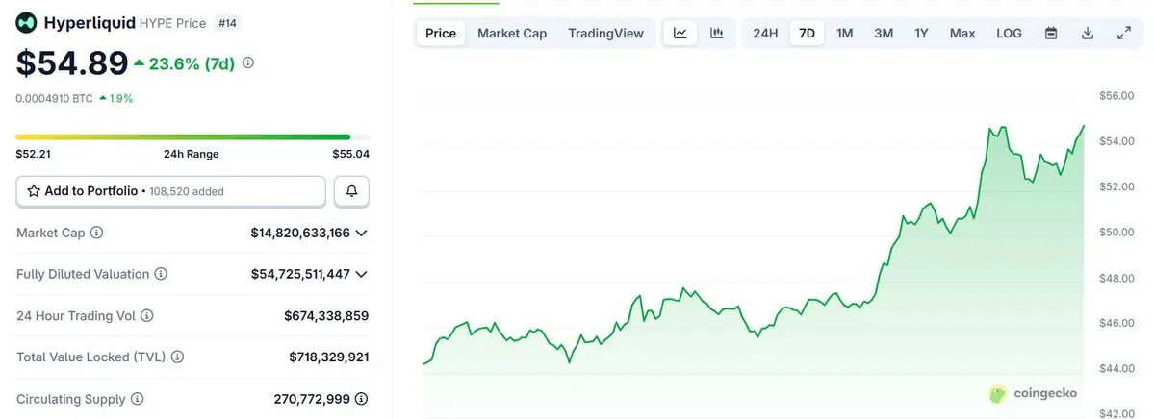Set chart range to 1M
The height and width of the screenshot is (419, 1154).
click(x=845, y=33)
